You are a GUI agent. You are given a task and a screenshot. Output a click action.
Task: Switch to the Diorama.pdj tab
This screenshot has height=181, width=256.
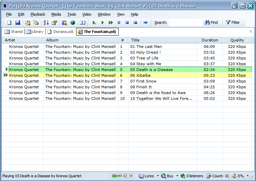pyautogui.click(x=61, y=32)
